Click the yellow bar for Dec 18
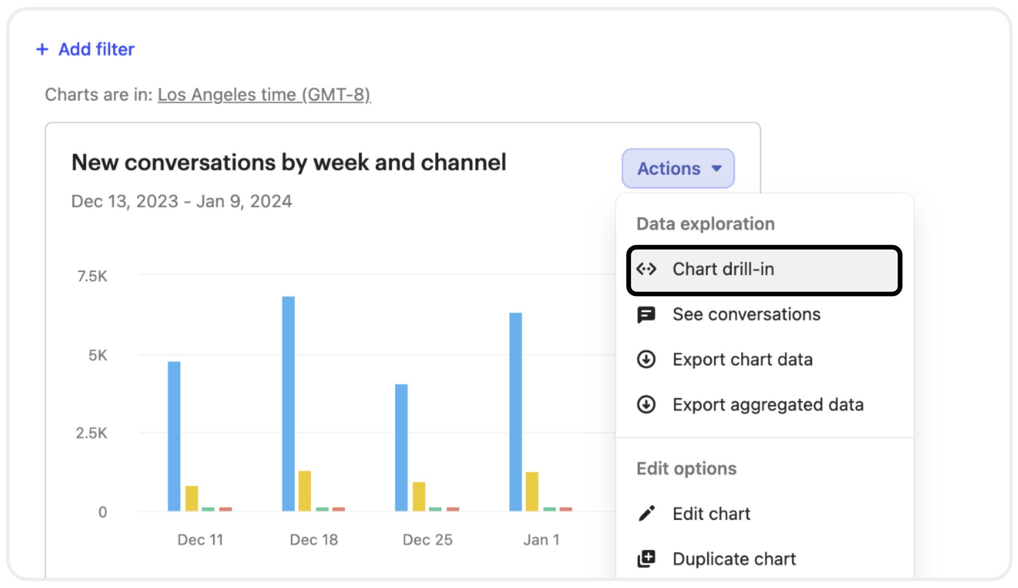 (x=305, y=491)
